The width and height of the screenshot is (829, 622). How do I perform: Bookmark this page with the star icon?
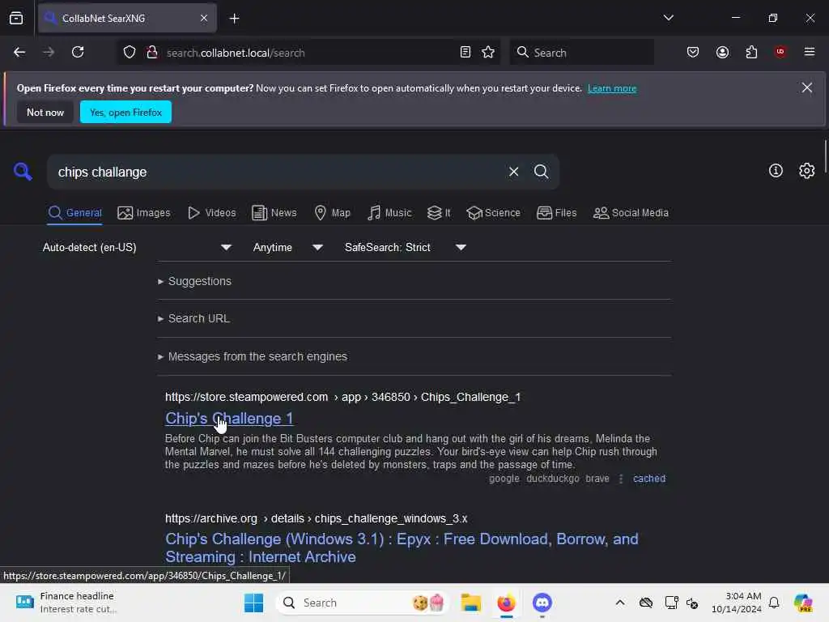click(488, 52)
